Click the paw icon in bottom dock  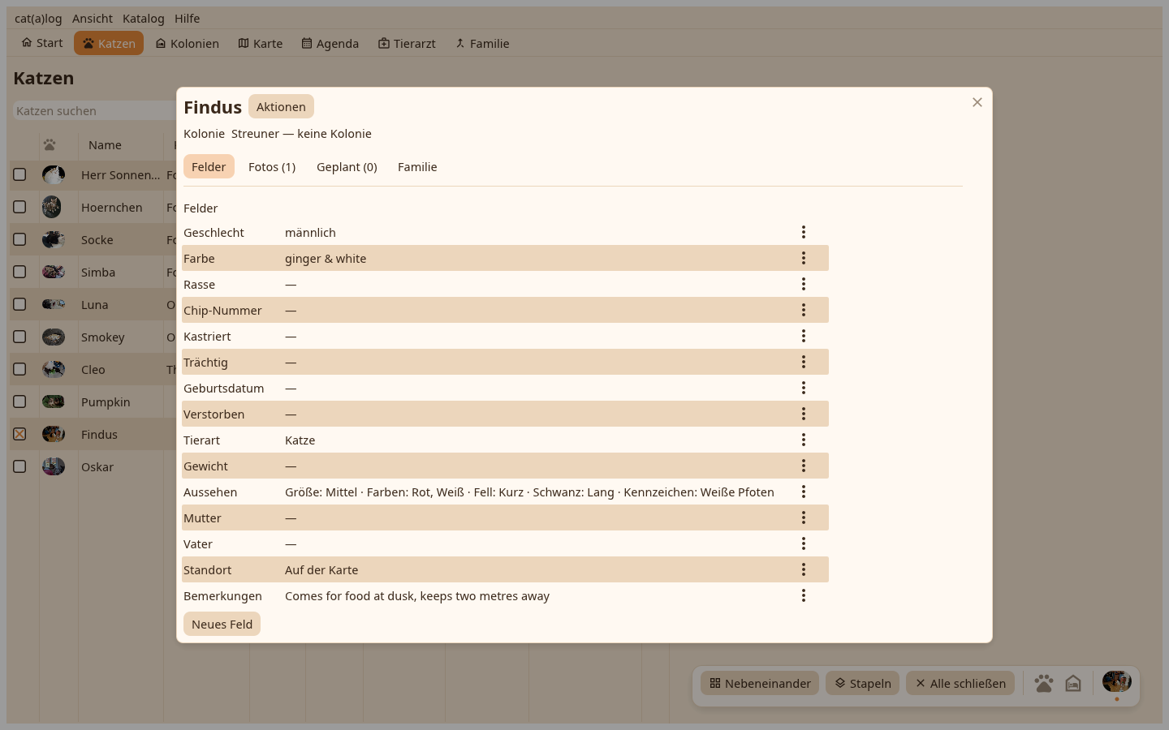point(1044,683)
